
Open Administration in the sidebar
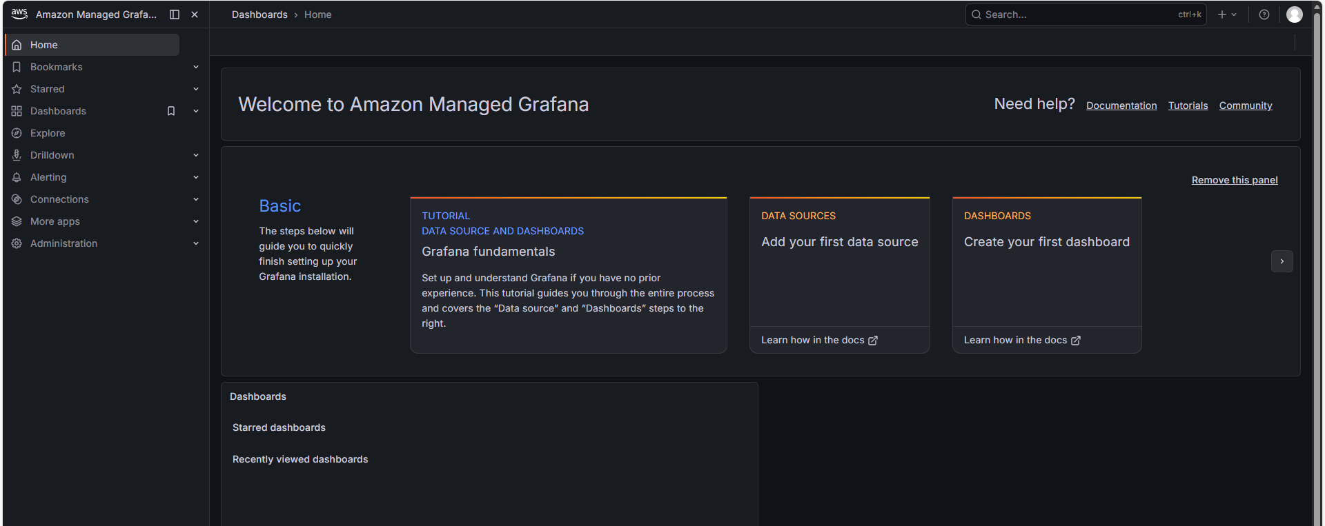(x=64, y=243)
